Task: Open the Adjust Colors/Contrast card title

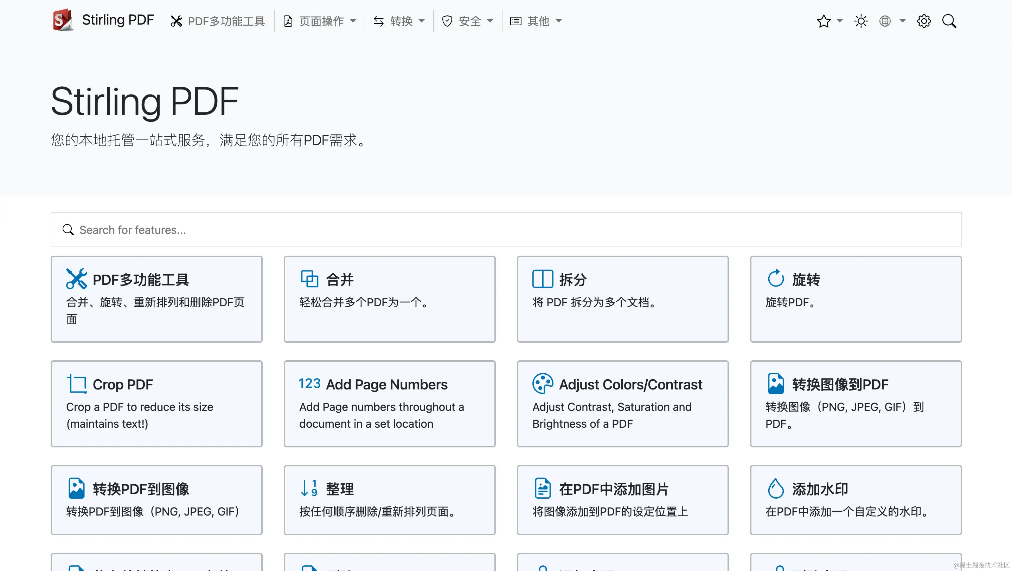Action: [630, 385]
